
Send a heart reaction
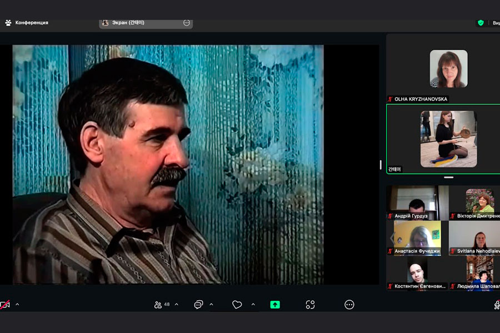point(237,305)
